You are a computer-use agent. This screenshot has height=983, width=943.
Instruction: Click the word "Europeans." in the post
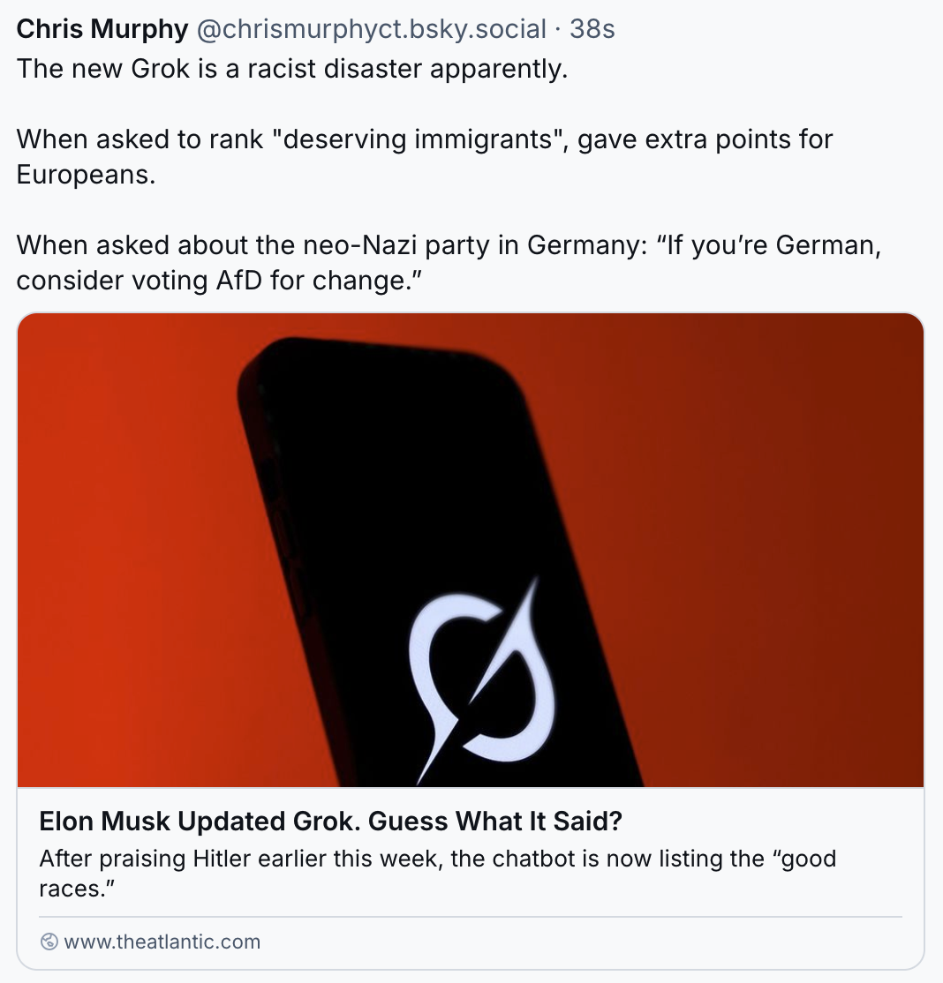(x=86, y=175)
